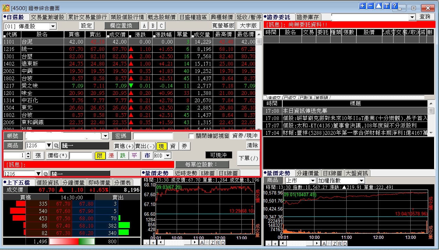
Task: Open the 日K線圖 tab beside 近時走勢
Action: click(x=229, y=173)
